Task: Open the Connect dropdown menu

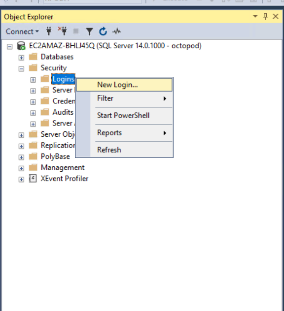Action: click(22, 31)
